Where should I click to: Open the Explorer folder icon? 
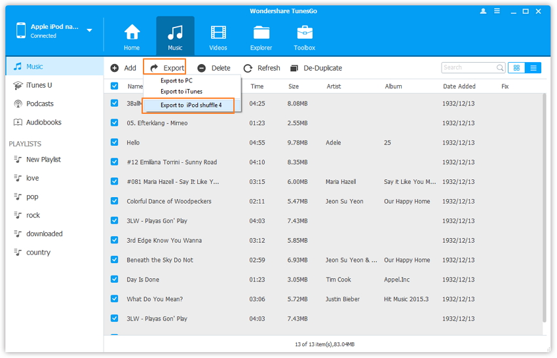(261, 33)
